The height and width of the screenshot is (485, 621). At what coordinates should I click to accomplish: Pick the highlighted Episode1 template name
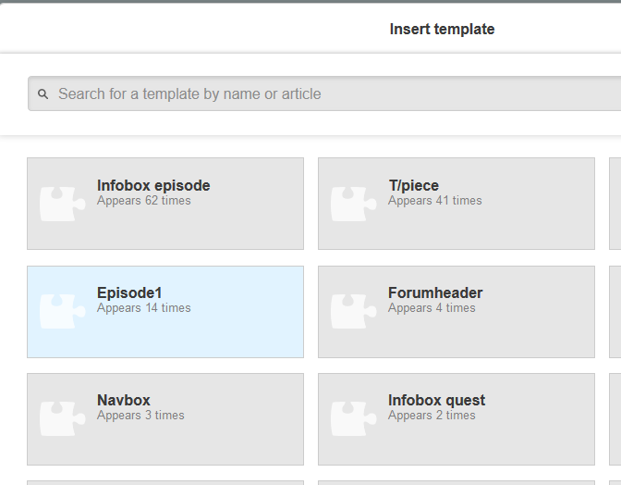pos(129,292)
